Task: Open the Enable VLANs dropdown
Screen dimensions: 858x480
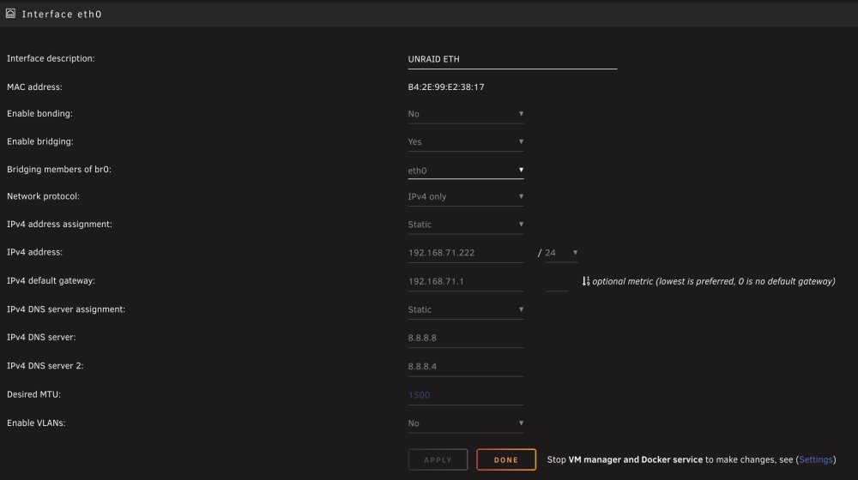Action: (466, 423)
